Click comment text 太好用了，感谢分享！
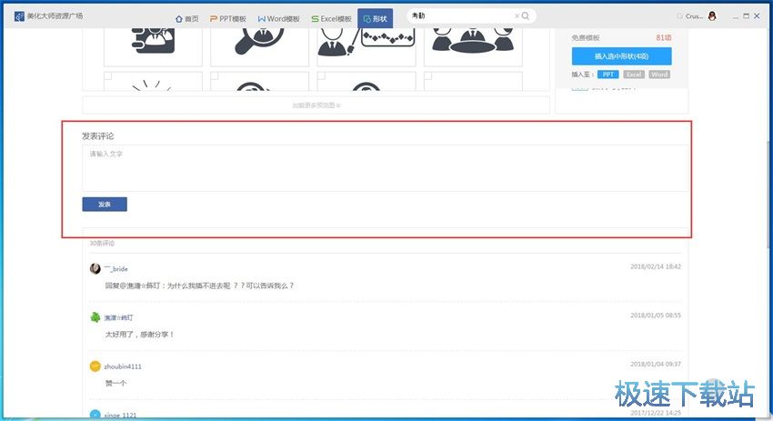Image resolution: width=773 pixels, height=421 pixels. click(139, 335)
